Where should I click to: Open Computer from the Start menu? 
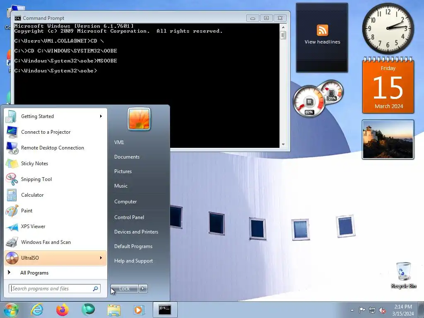pyautogui.click(x=125, y=202)
